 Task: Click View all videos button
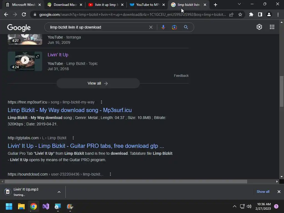(98, 83)
